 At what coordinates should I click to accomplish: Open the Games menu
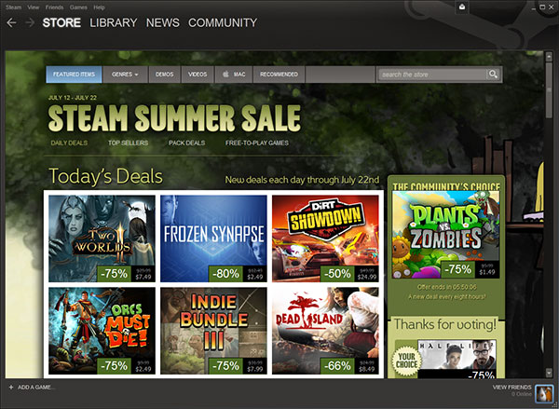click(78, 7)
